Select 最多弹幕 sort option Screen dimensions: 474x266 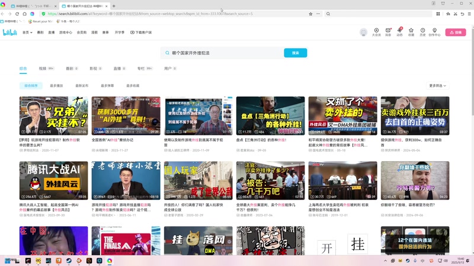(107, 86)
